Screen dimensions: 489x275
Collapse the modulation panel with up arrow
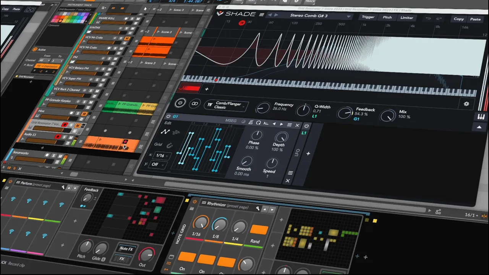click(x=479, y=128)
